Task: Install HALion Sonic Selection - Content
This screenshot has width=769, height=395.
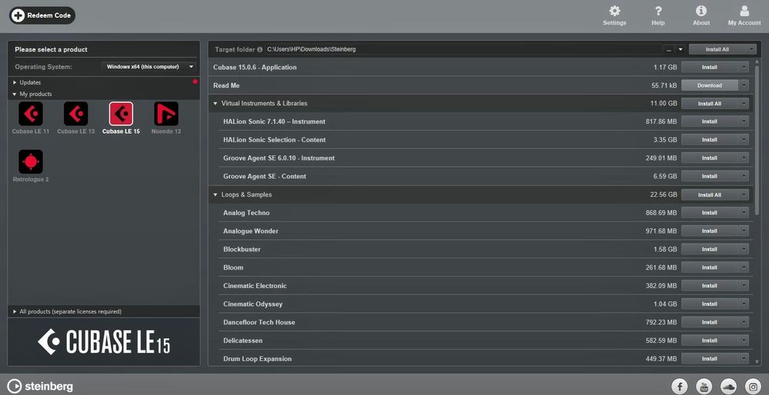Action: 710,140
